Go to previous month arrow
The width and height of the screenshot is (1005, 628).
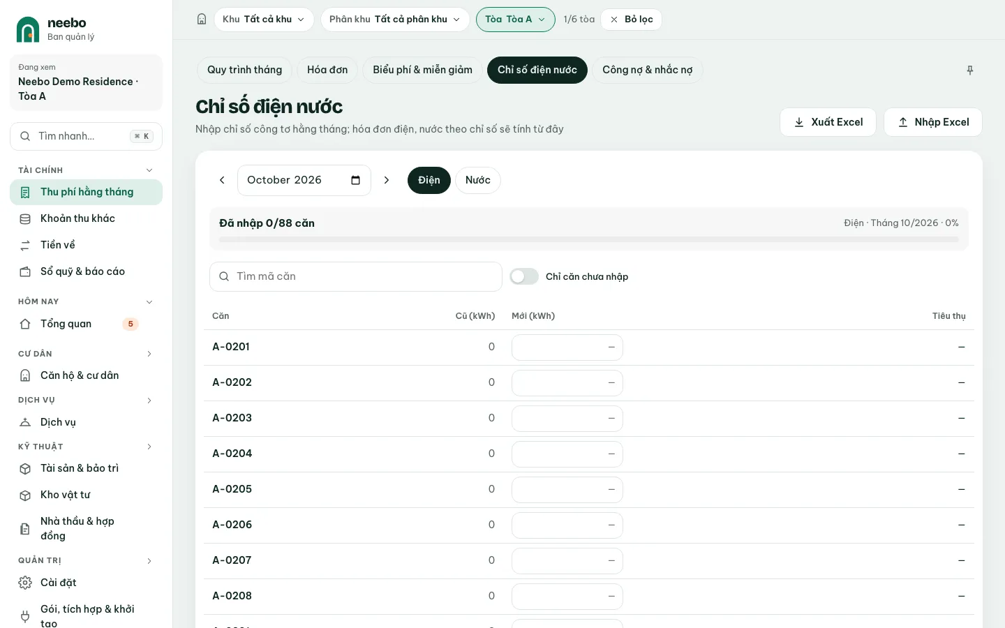point(222,180)
